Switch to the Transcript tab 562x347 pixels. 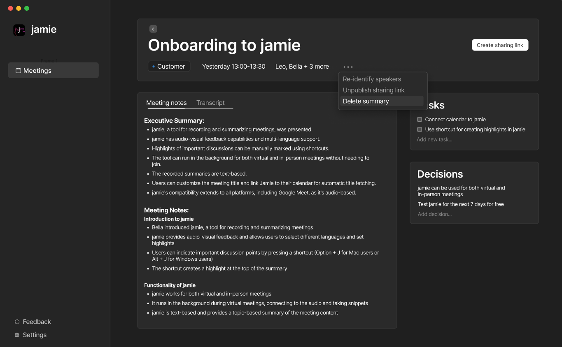pos(210,103)
